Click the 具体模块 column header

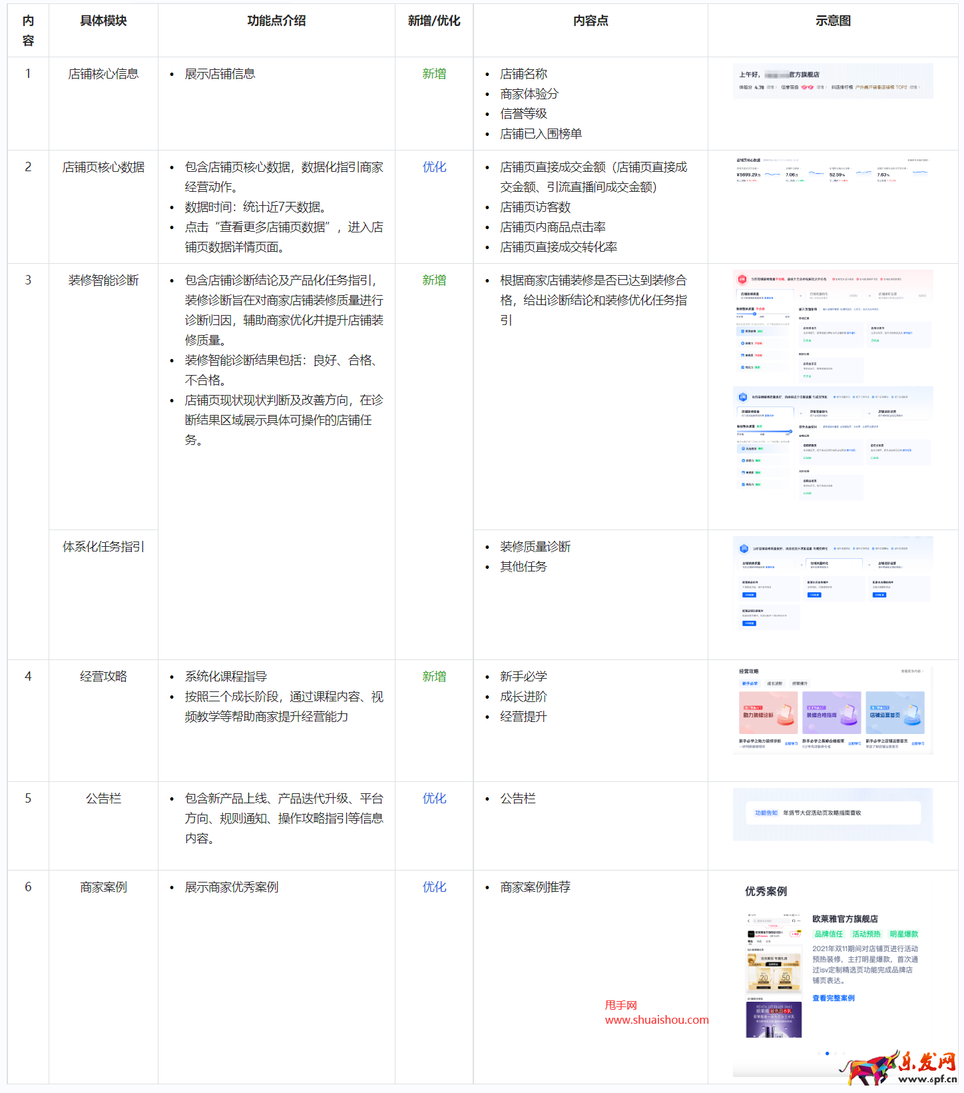point(103,21)
